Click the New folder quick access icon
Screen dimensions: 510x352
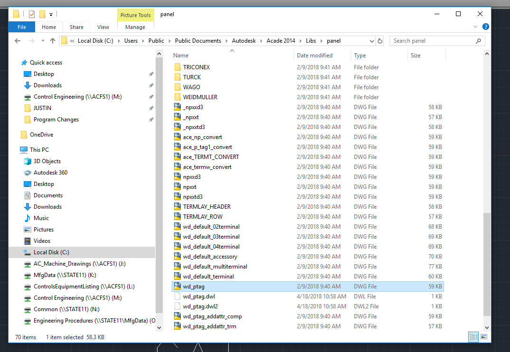point(43,14)
